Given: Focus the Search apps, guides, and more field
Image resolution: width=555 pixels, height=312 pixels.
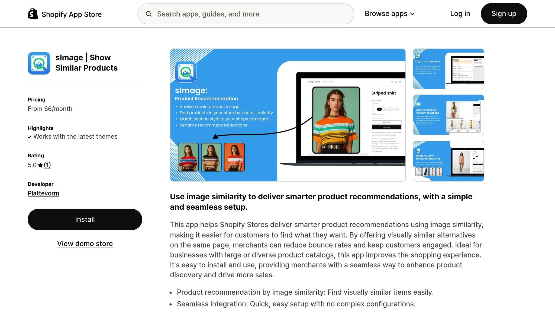Looking at the screenshot, I should click(246, 14).
